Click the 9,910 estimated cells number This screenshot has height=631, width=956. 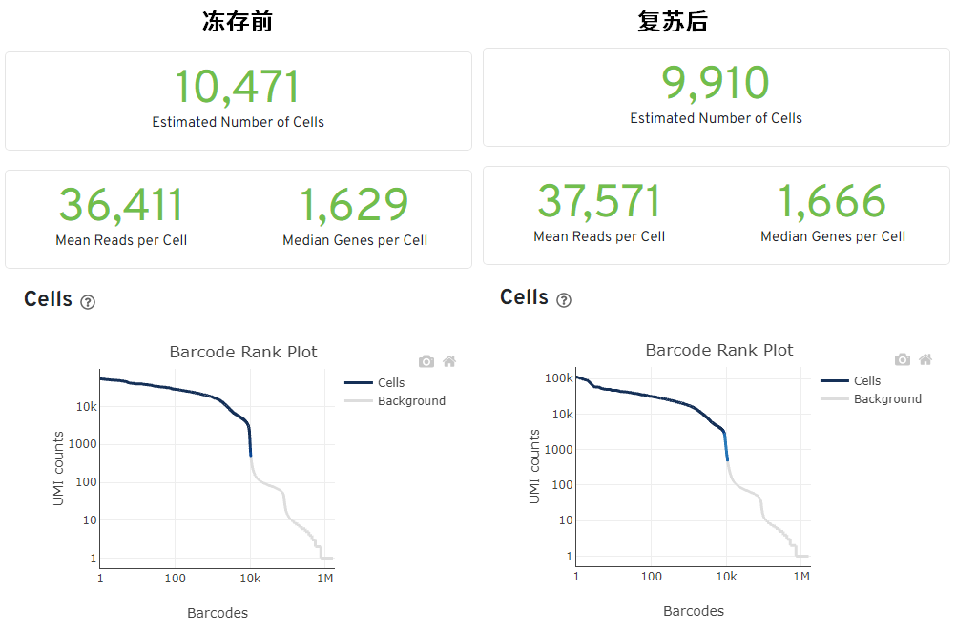pos(716,84)
